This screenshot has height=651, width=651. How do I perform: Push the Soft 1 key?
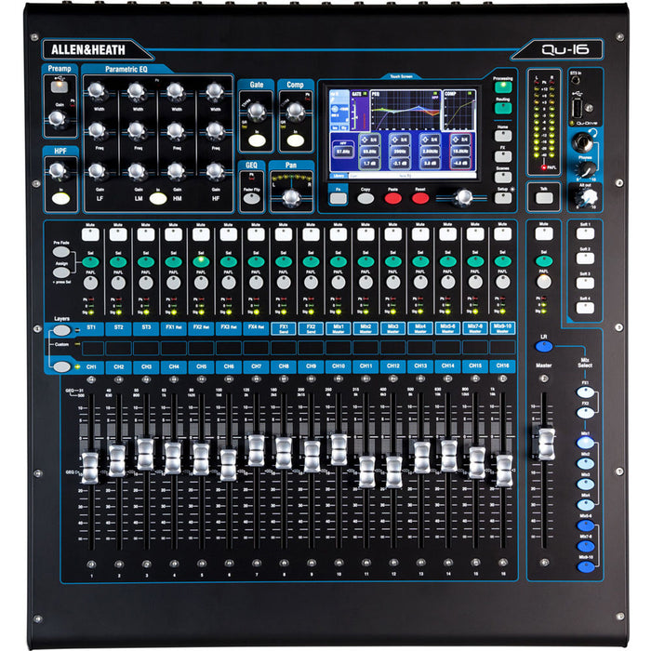pyautogui.click(x=585, y=233)
